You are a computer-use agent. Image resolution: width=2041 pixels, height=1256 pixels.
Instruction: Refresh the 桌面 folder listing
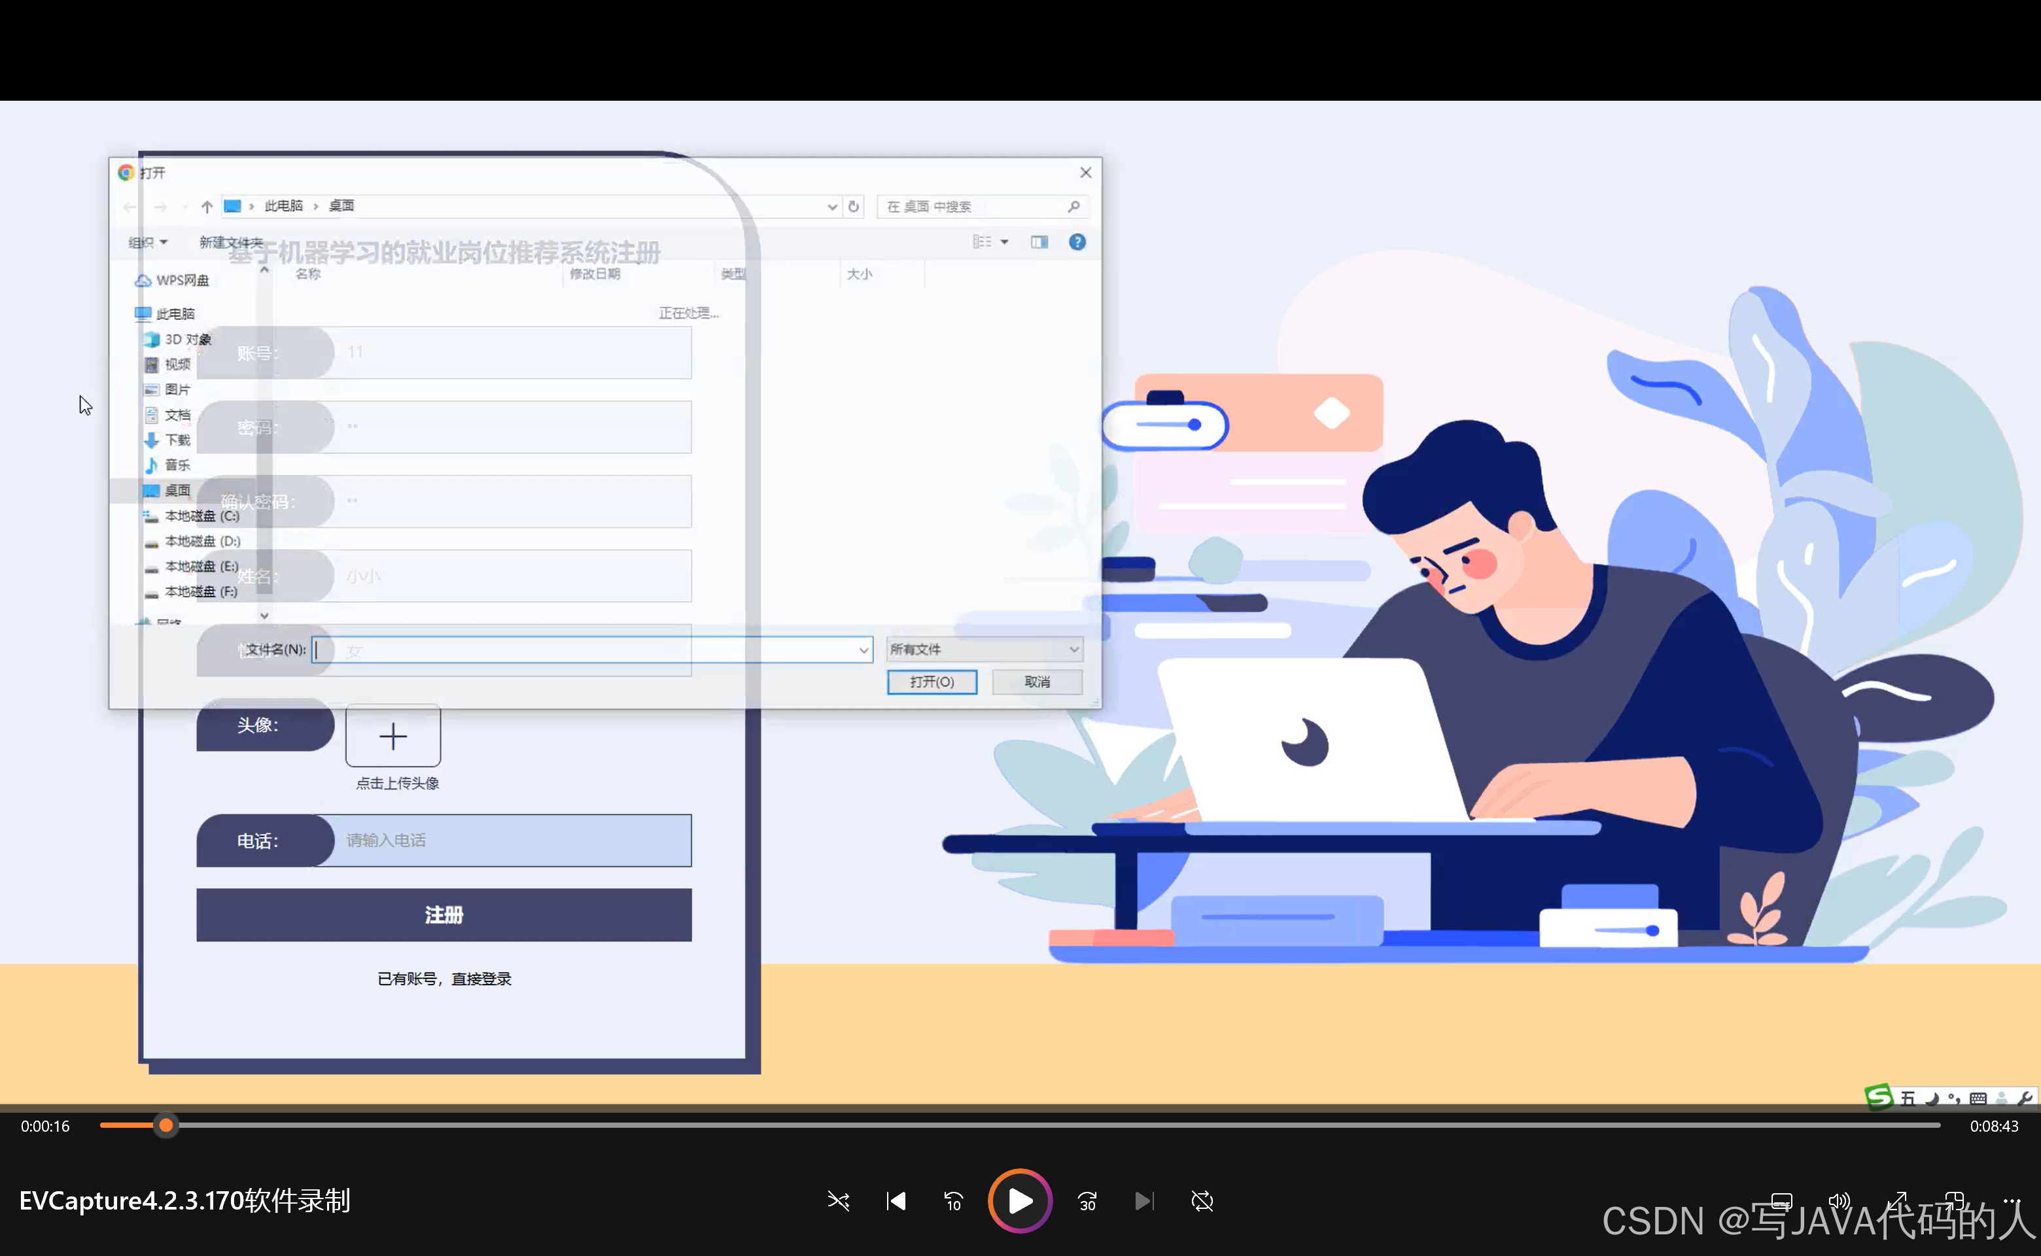(x=854, y=206)
